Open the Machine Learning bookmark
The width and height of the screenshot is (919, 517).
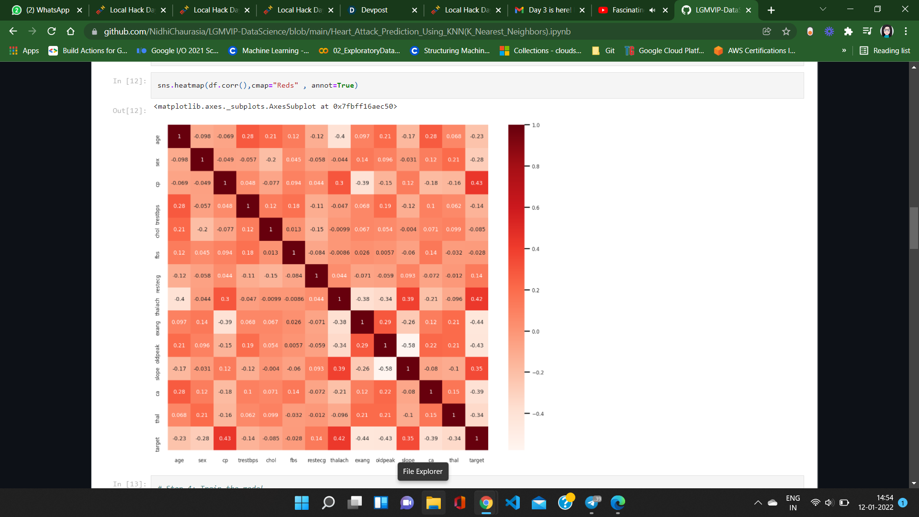(x=269, y=51)
